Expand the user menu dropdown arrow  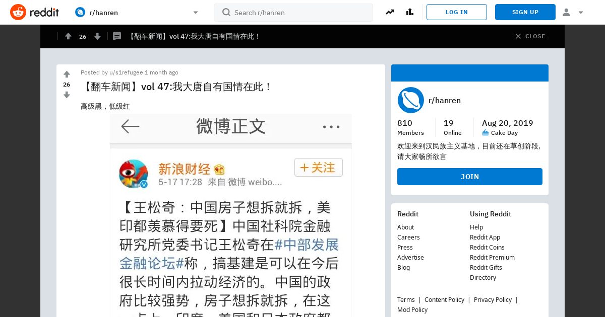point(581,13)
